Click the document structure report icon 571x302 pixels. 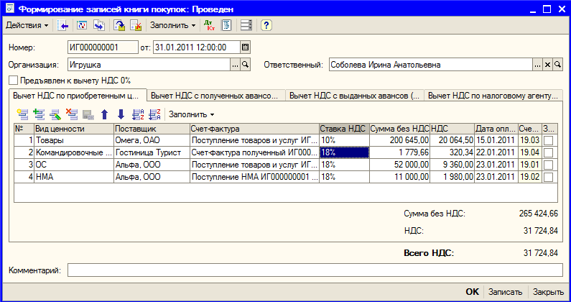coord(226,26)
